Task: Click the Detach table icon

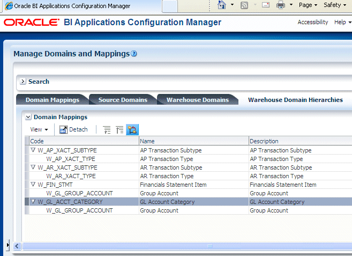Action: pos(63,129)
